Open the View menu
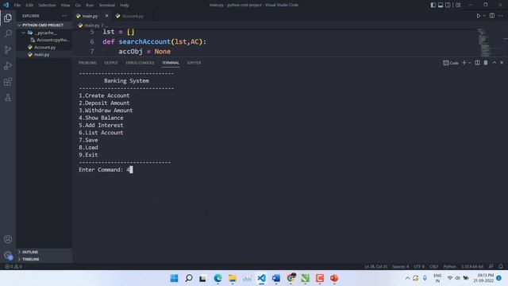Screen dimensions: 508x286 pos(65,5)
